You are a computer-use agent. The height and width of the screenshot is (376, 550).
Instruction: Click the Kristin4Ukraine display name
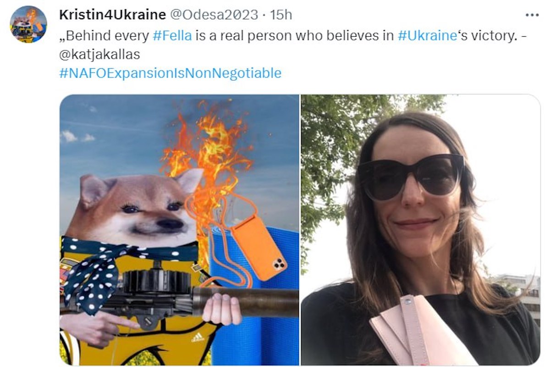point(112,15)
